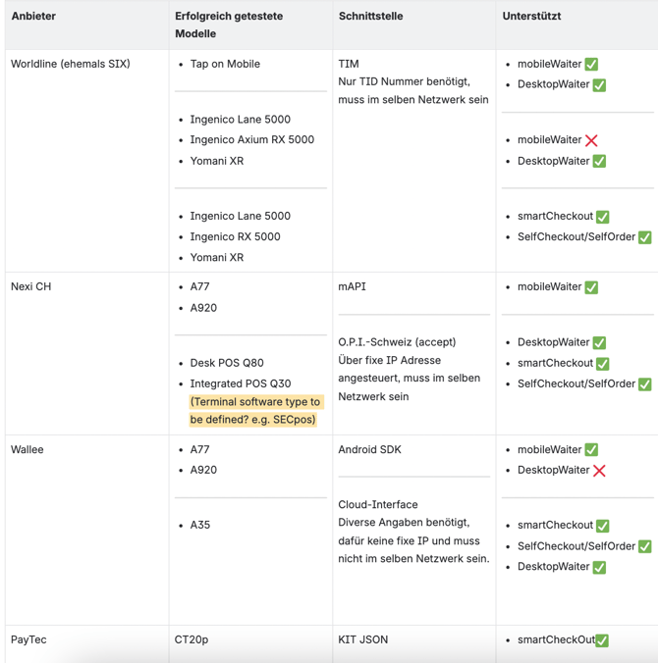Click red X beside DesktopWaiter in Wallee row
Viewport: 658px width, 663px height.
tap(599, 470)
